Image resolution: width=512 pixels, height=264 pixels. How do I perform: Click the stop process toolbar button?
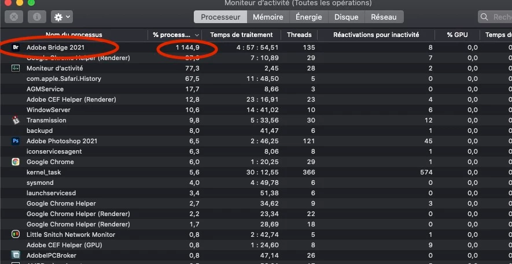pos(14,17)
